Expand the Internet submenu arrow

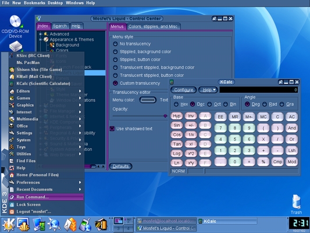click(80, 112)
